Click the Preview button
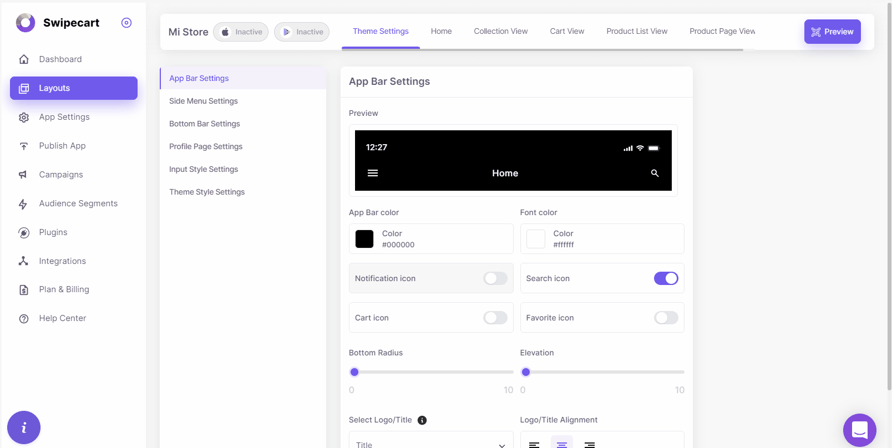Viewport: 892px width, 448px height. coord(832,32)
